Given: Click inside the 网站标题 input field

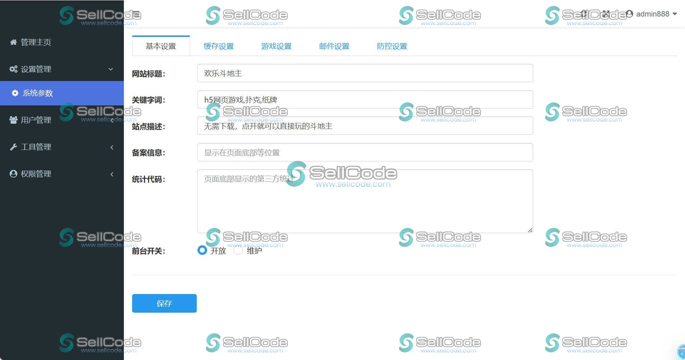Looking at the screenshot, I should [x=365, y=73].
